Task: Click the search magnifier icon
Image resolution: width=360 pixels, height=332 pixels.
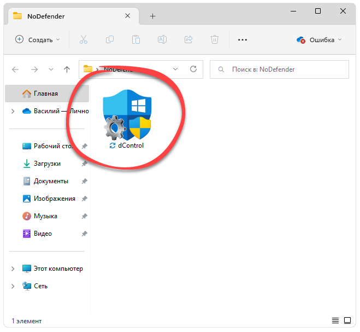Action: pyautogui.click(x=221, y=69)
